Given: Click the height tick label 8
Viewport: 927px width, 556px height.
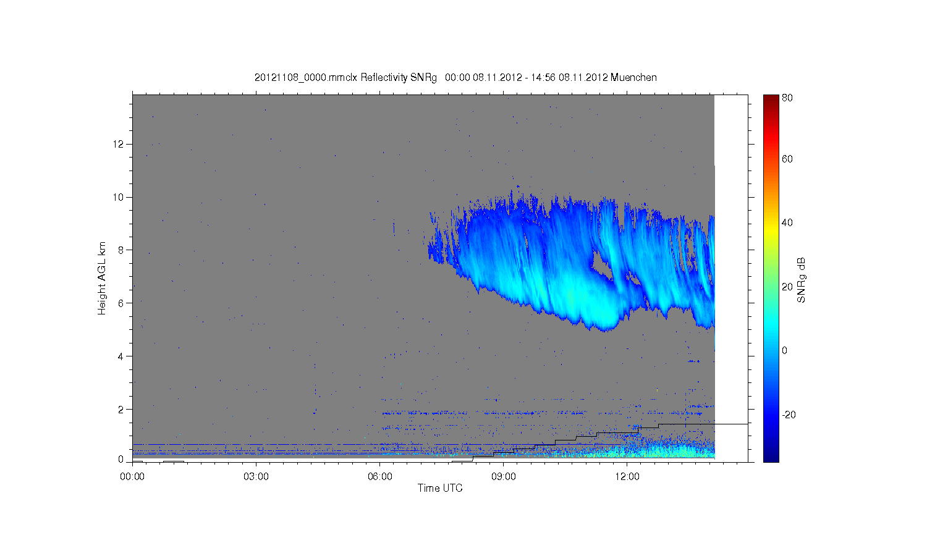Looking at the screenshot, I should [122, 250].
